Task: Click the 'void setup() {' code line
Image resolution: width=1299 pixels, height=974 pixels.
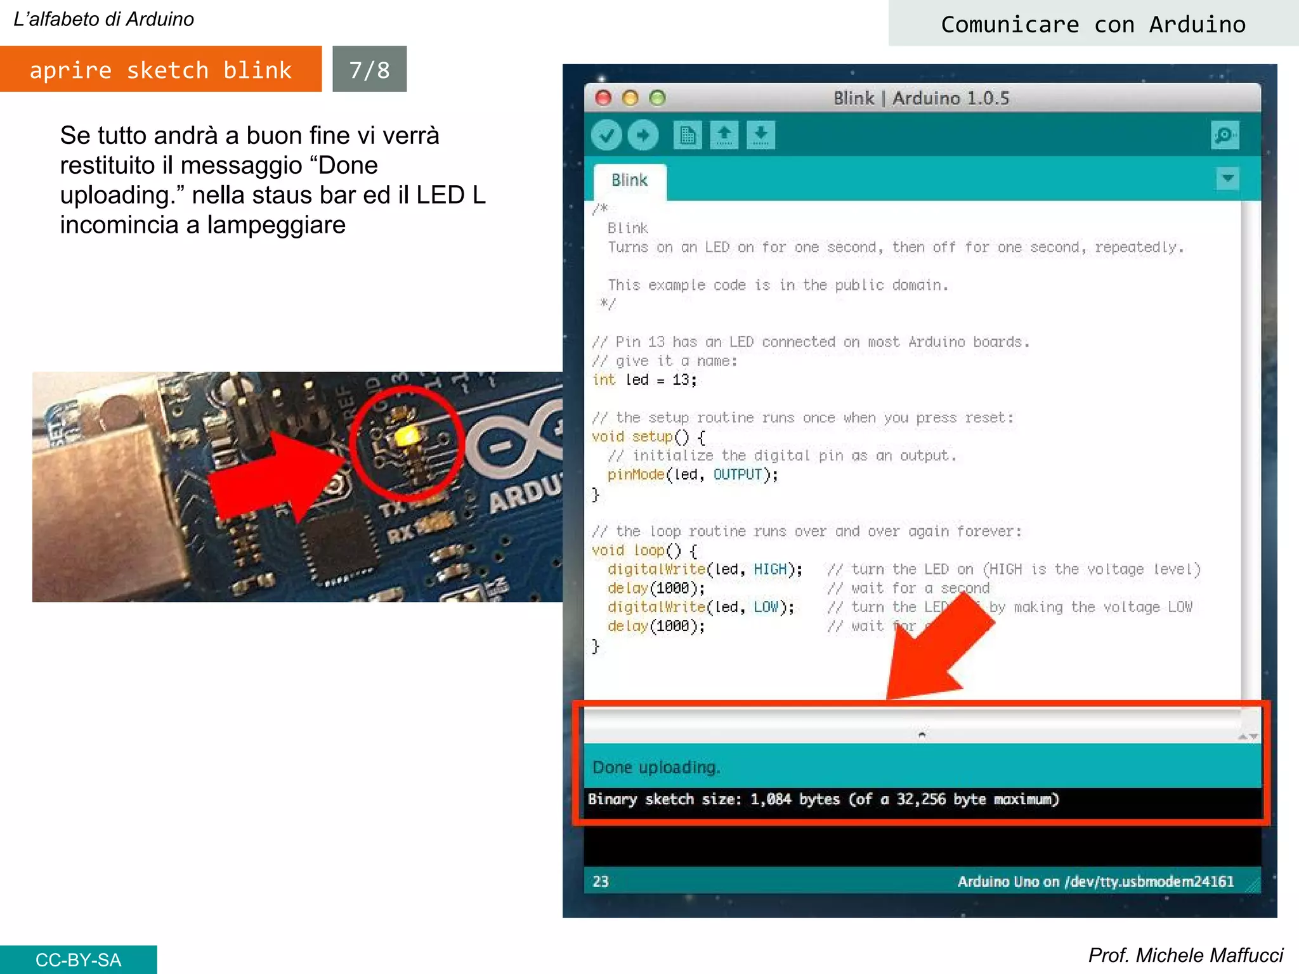Action: pyautogui.click(x=648, y=437)
